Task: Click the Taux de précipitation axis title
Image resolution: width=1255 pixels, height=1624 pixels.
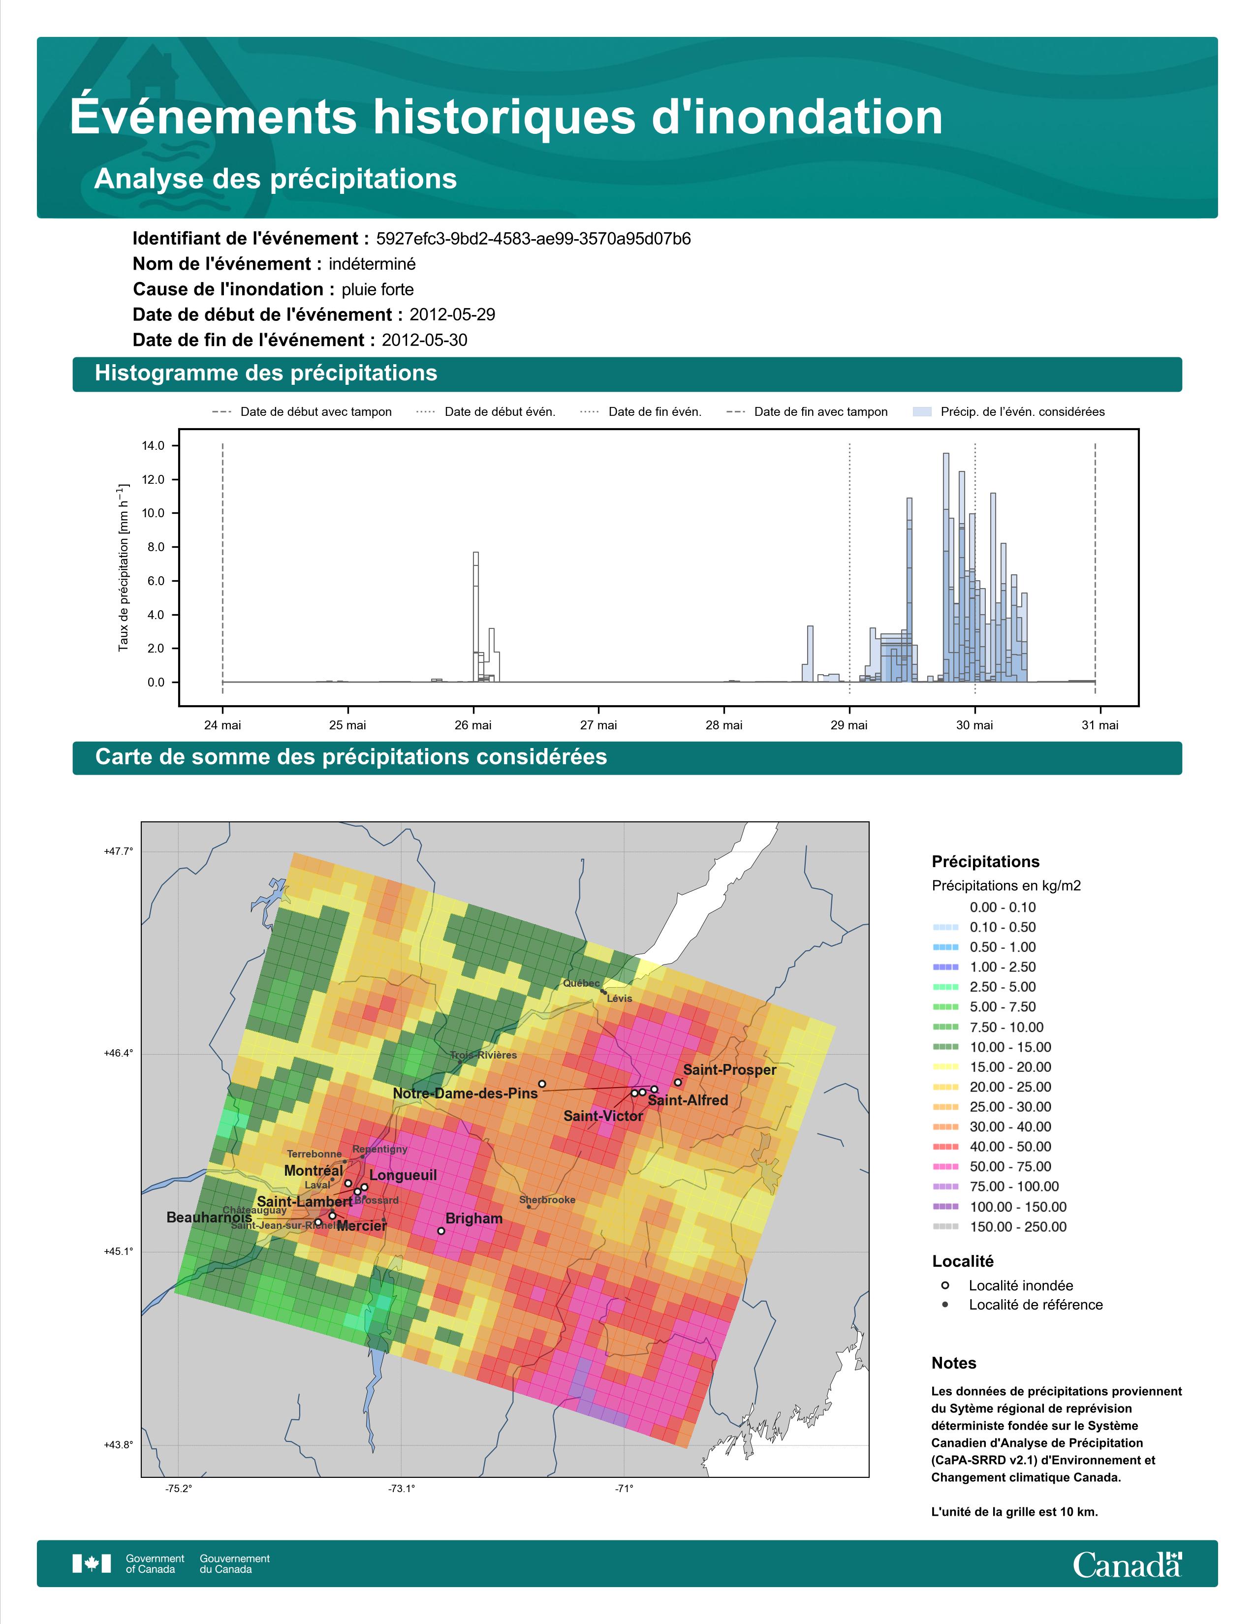Action: point(123,567)
